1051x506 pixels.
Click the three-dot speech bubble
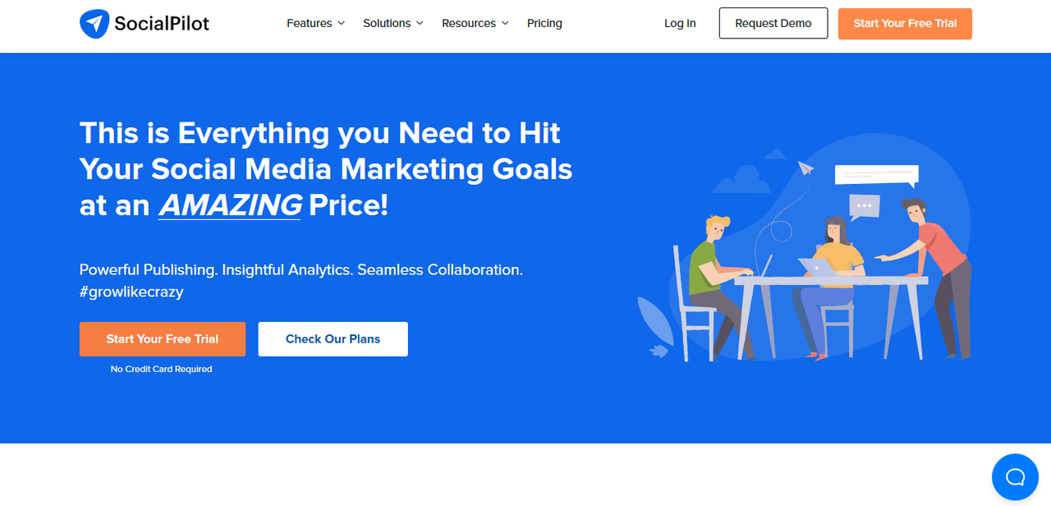pos(864,205)
